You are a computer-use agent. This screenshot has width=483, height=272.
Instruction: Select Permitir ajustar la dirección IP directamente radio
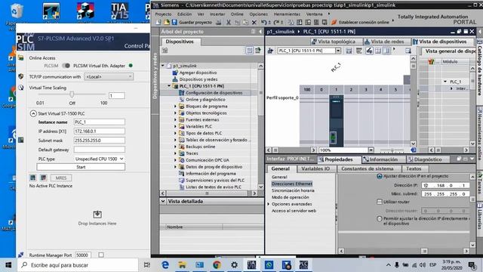(x=380, y=218)
